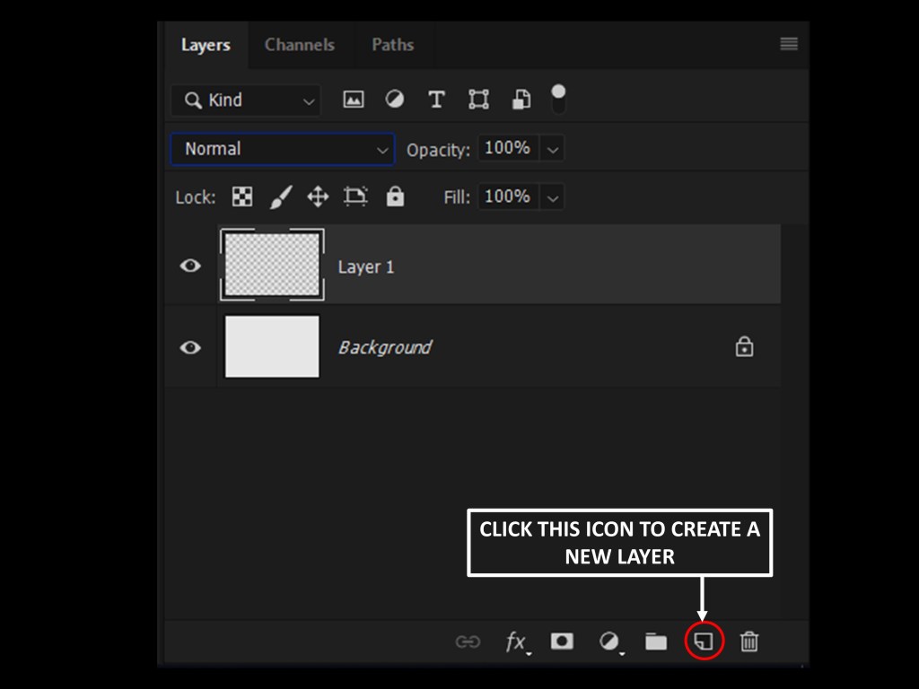Filter for type layers

tap(436, 100)
